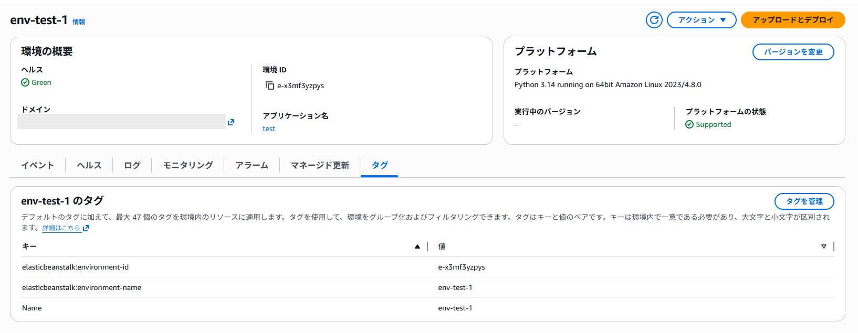858x333 pixels.
Task: Open the アクション dropdown menu
Action: point(702,20)
